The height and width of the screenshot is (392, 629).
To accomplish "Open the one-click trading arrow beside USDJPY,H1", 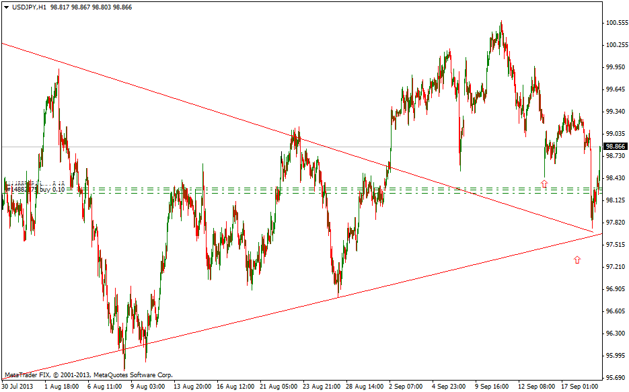I will pyautogui.click(x=6, y=6).
